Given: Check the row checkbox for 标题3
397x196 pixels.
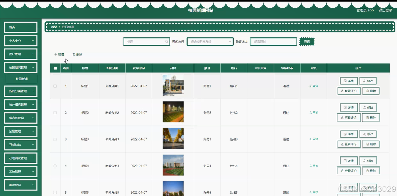Looking at the screenshot, I should pos(55,139).
